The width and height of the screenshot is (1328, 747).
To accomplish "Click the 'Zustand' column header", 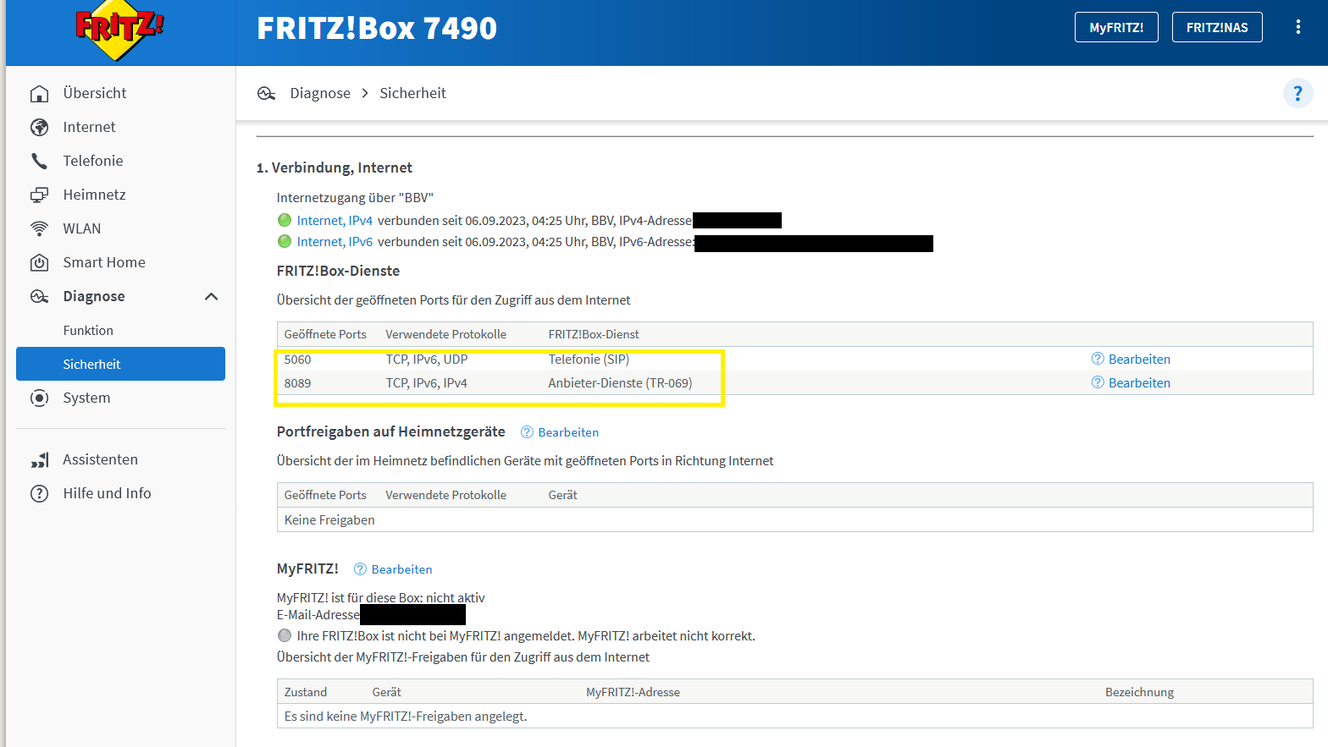I will coord(305,692).
